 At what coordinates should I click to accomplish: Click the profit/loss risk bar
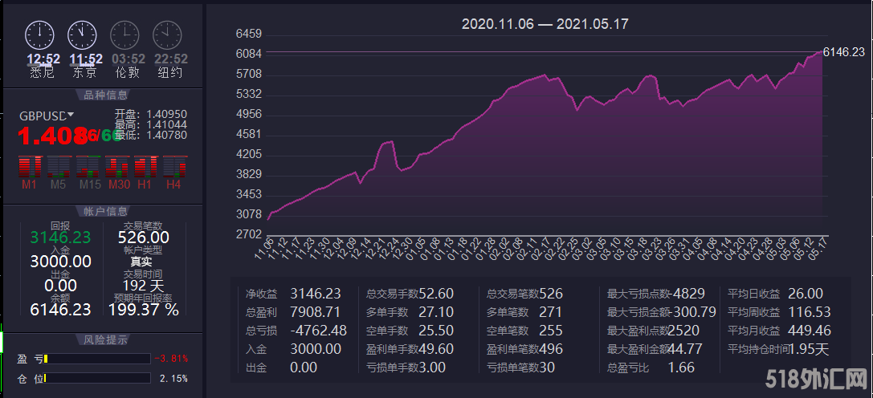97,359
